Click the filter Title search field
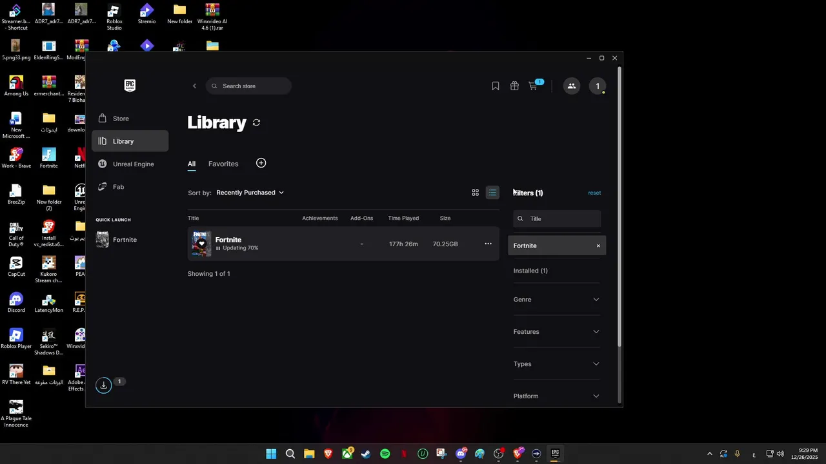826x464 pixels. [x=557, y=218]
